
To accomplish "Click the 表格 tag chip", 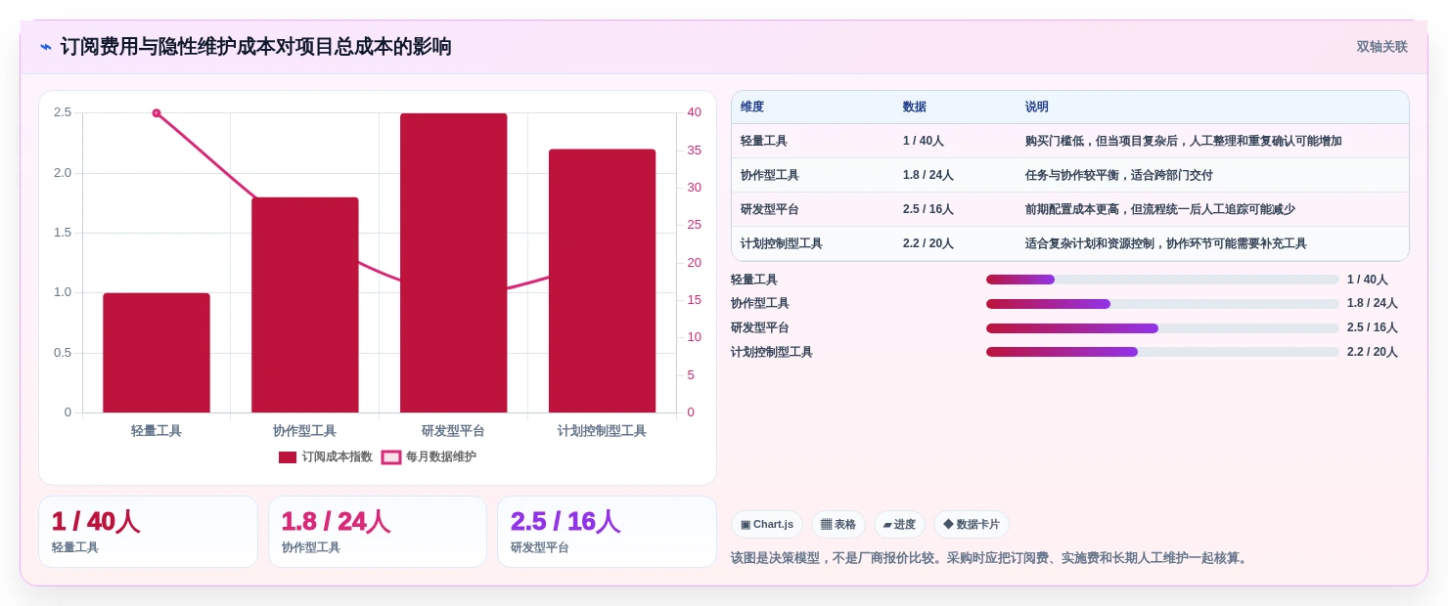I will 838,525.
